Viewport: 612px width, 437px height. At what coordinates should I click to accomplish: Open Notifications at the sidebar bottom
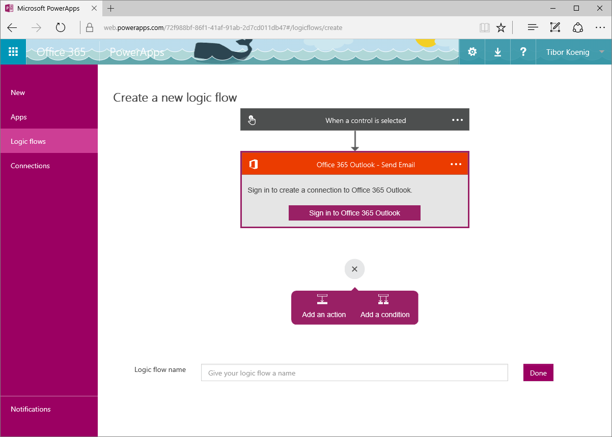click(x=49, y=409)
